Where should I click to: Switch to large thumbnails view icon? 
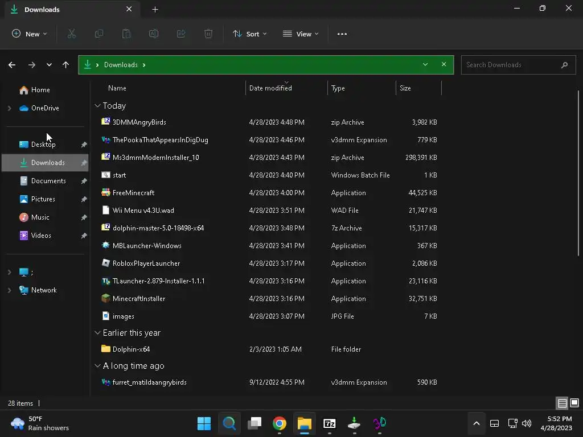pyautogui.click(x=574, y=403)
